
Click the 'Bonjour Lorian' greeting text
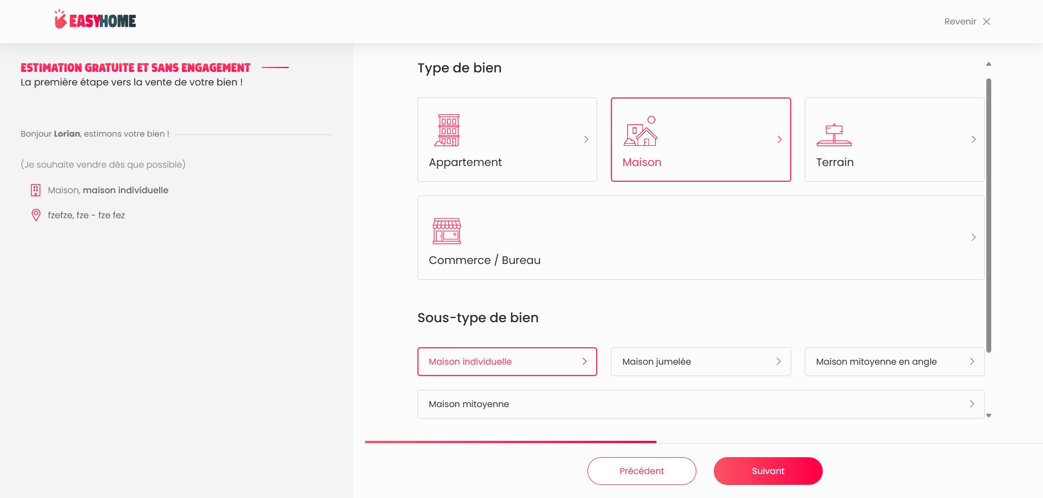point(95,134)
